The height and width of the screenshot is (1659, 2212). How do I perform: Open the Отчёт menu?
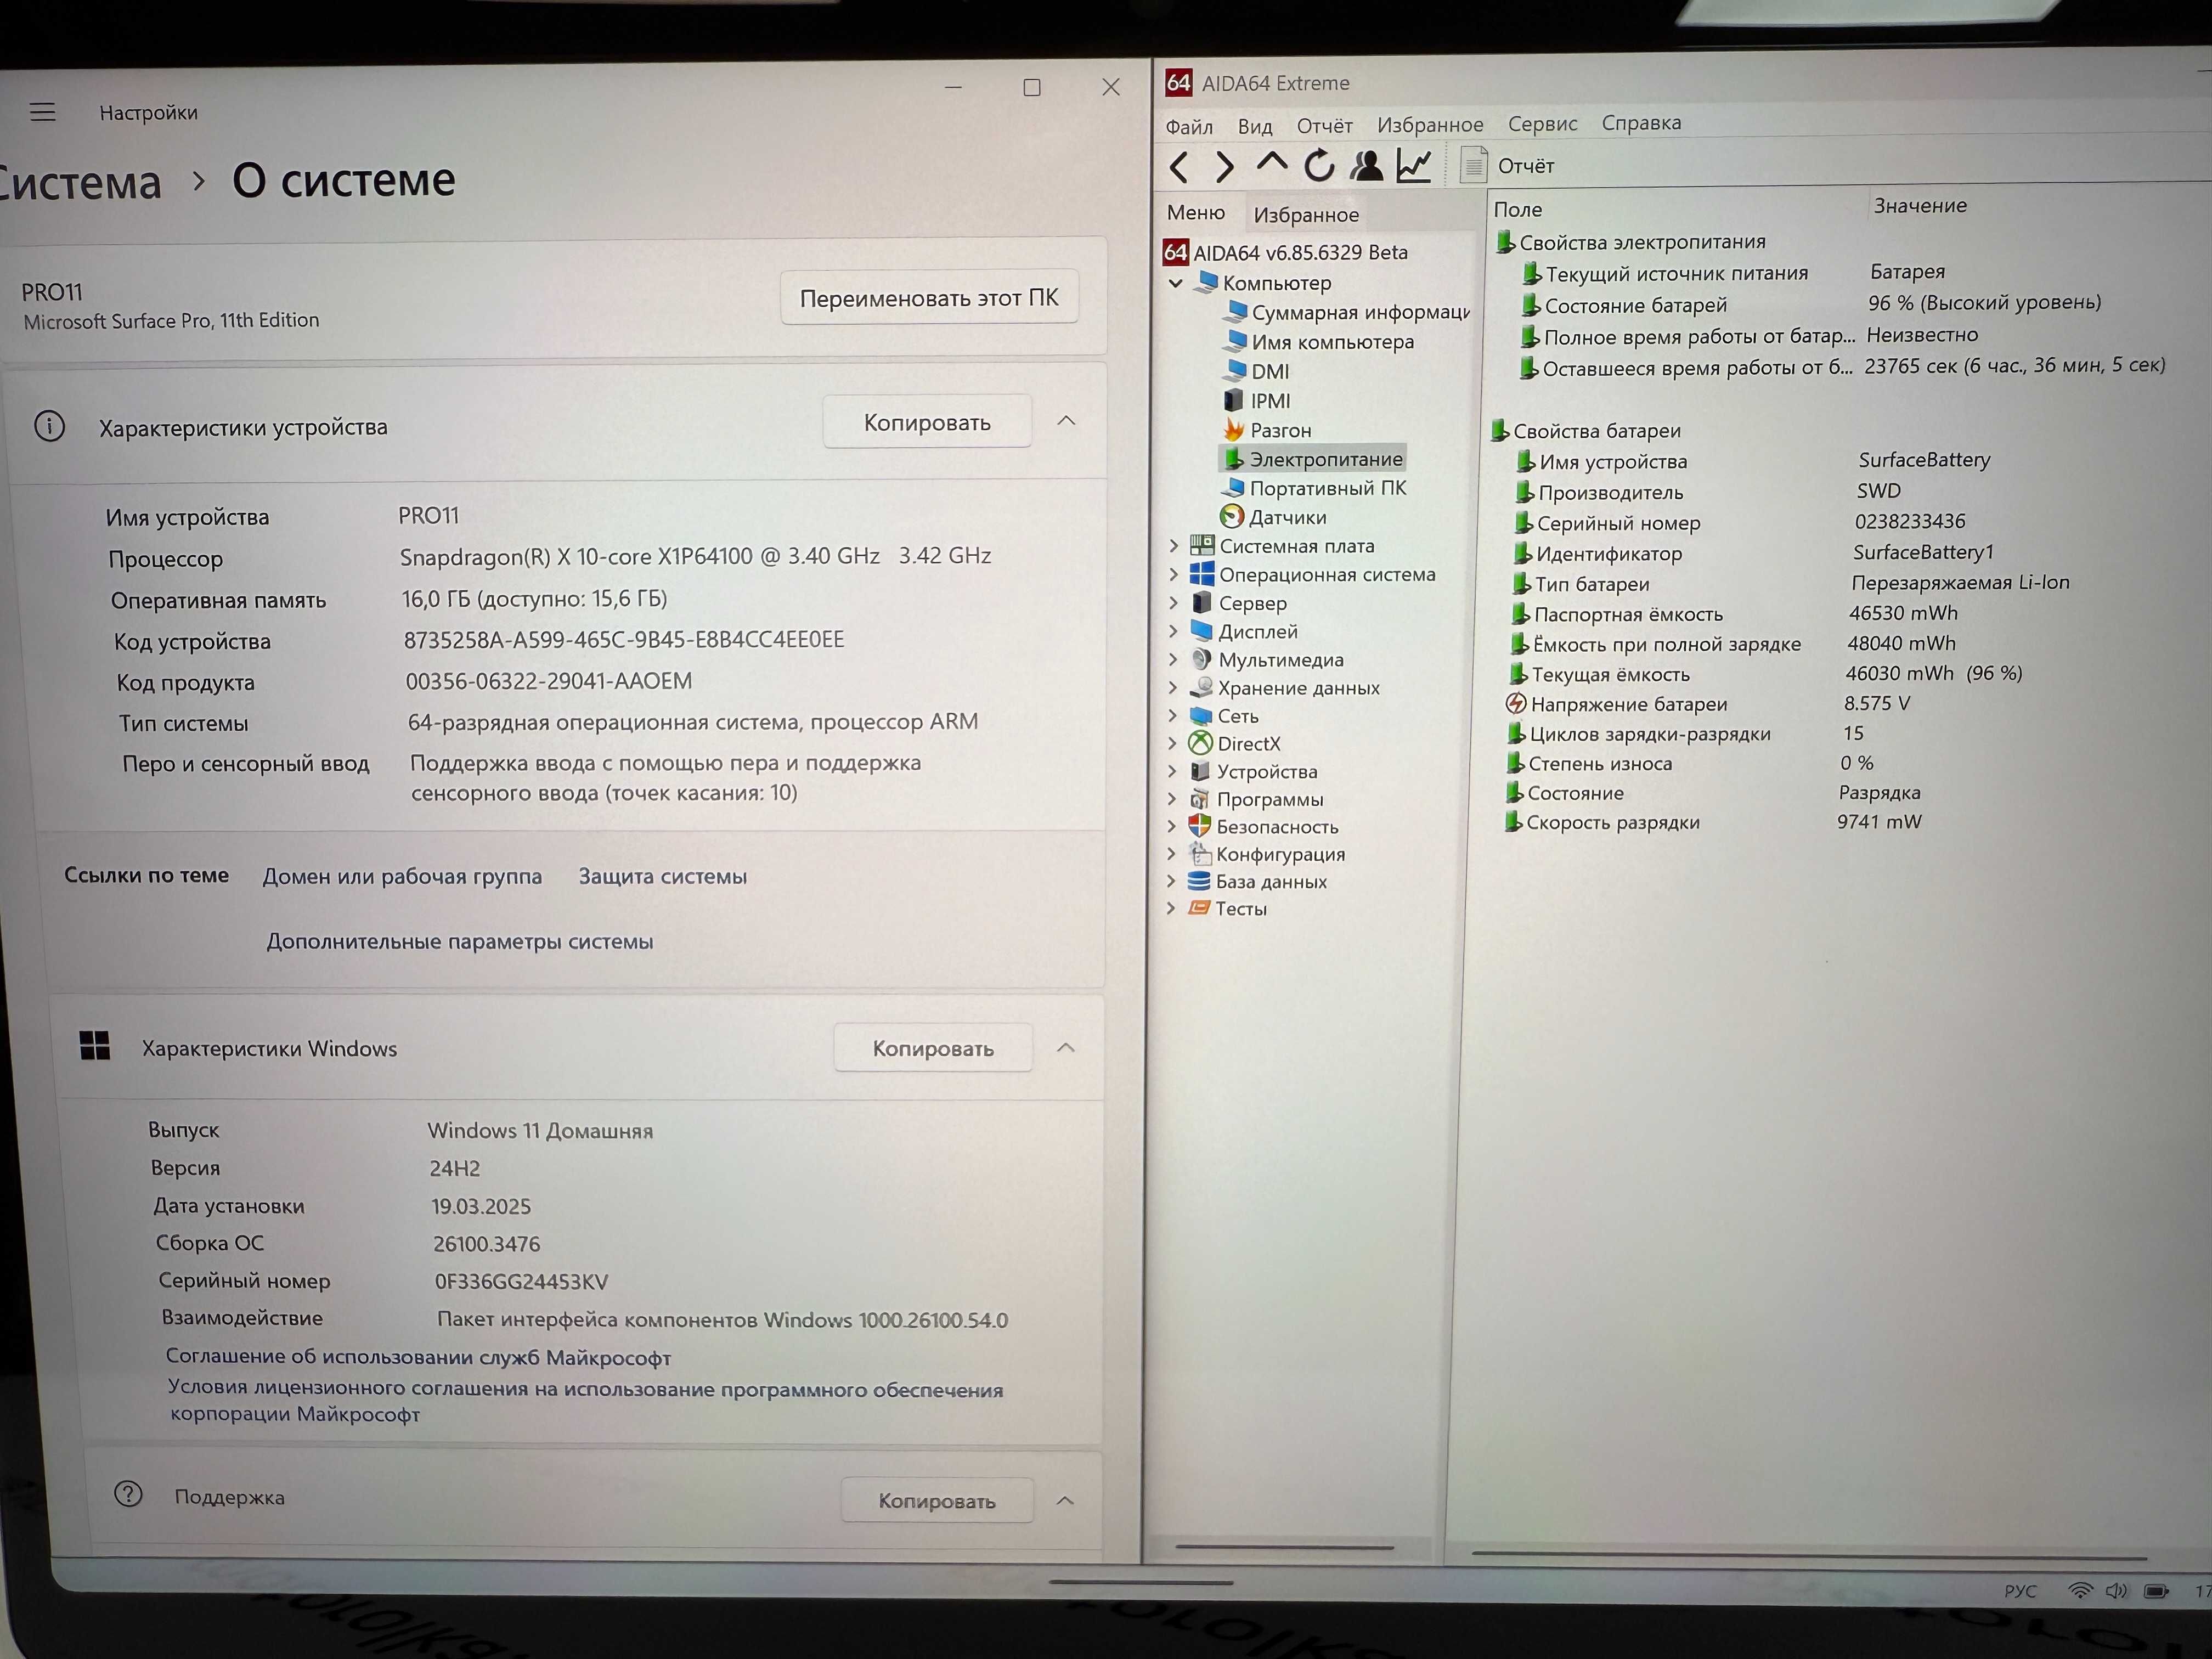coord(1324,125)
